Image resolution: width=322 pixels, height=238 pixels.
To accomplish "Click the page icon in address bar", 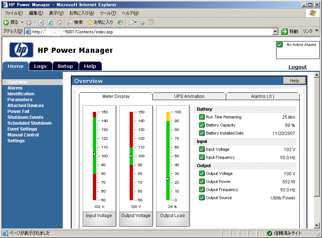I will (28, 32).
